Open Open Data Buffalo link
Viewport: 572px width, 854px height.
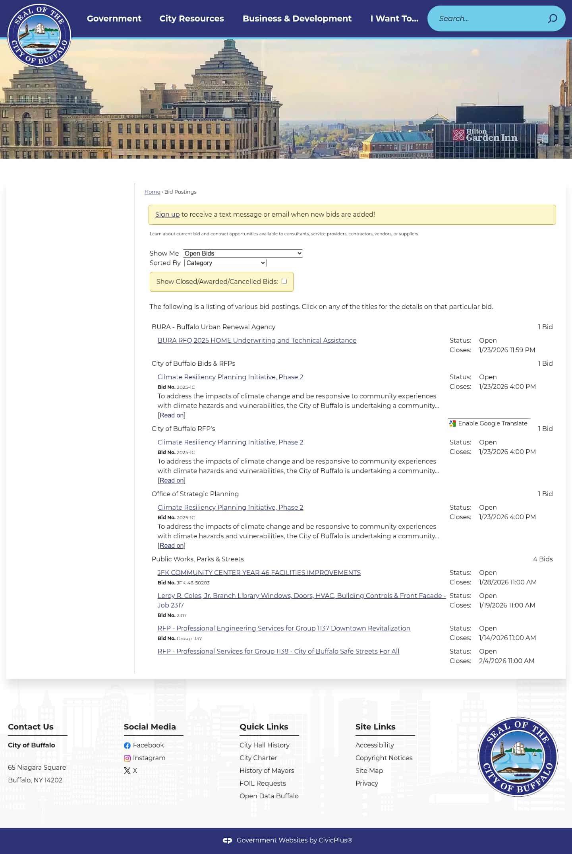[269, 796]
